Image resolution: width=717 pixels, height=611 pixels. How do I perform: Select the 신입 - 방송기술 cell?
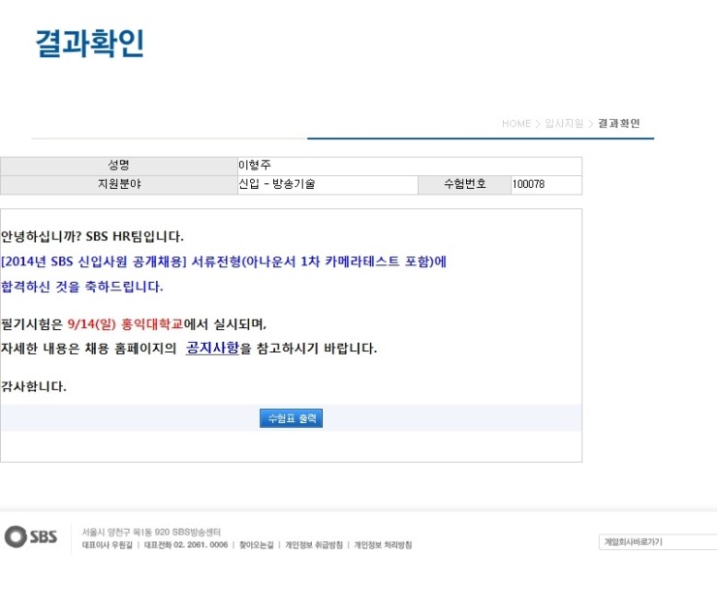point(327,185)
